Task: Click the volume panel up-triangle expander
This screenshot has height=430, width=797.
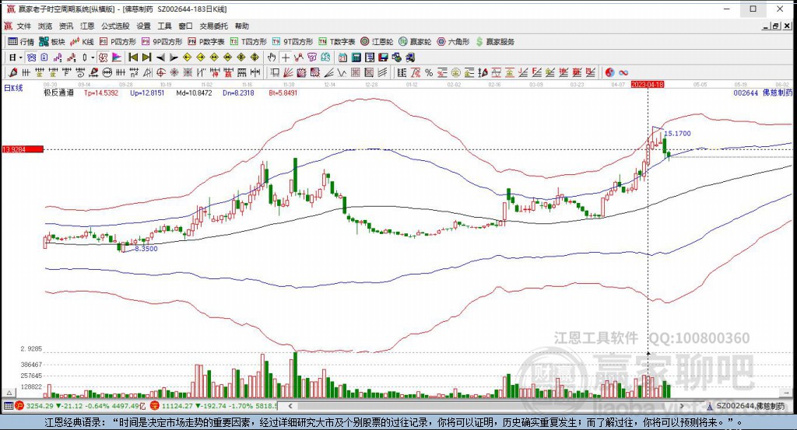Action: [9, 393]
